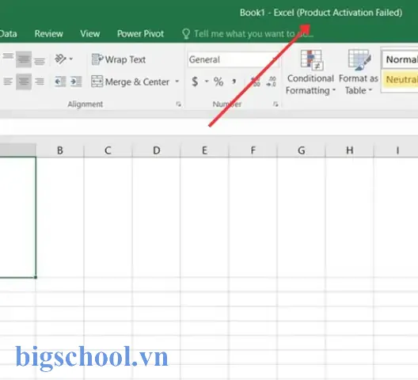Click the Tell me what you want field
Screen dimensions: 418x380
pos(253,34)
